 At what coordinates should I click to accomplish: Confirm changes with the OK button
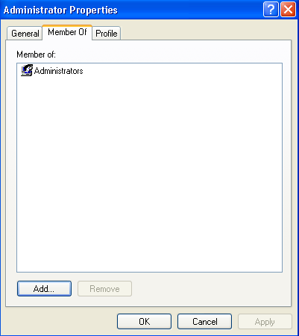(x=144, y=322)
